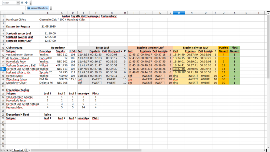Click the vertical scrollbar thumb
This screenshot has height=152, width=270.
tap(268, 47)
